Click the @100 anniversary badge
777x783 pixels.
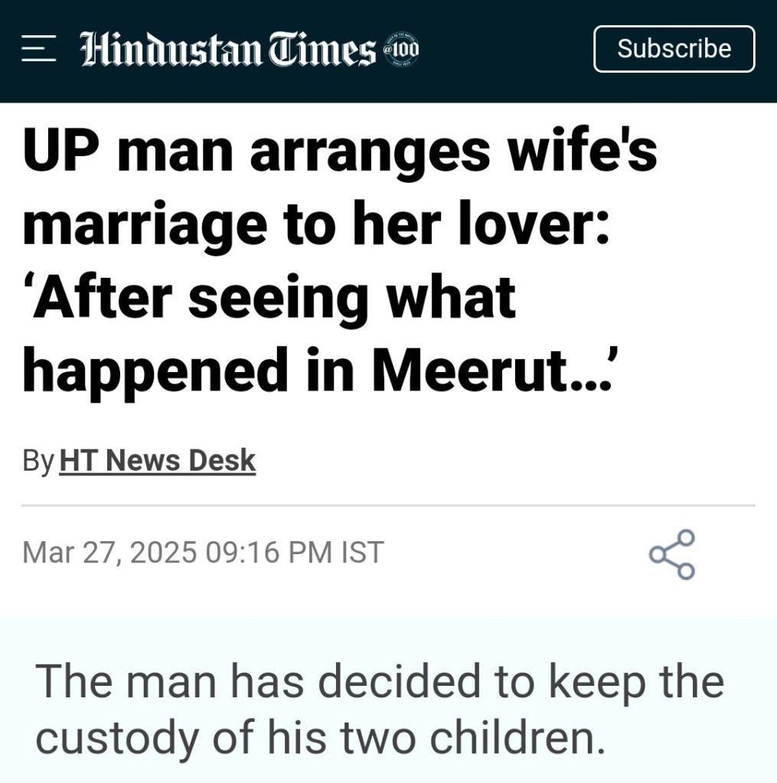[x=401, y=51]
